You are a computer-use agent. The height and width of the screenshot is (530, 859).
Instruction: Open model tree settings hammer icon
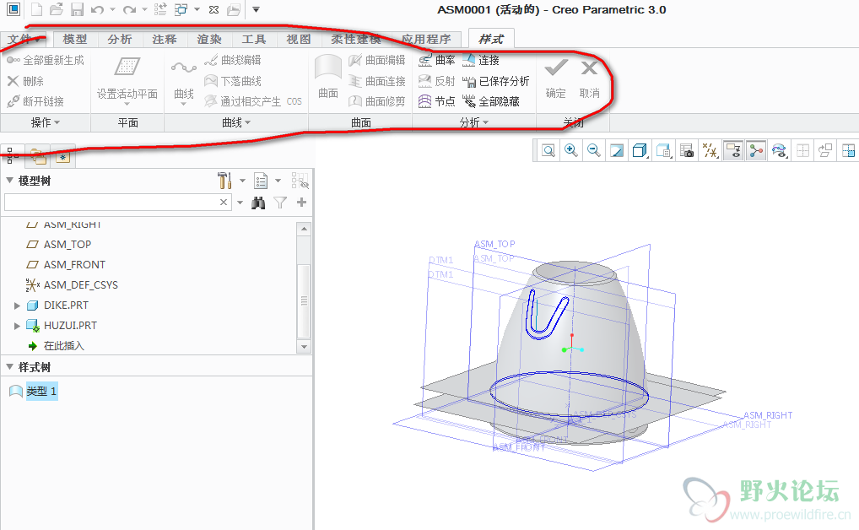pos(224,181)
